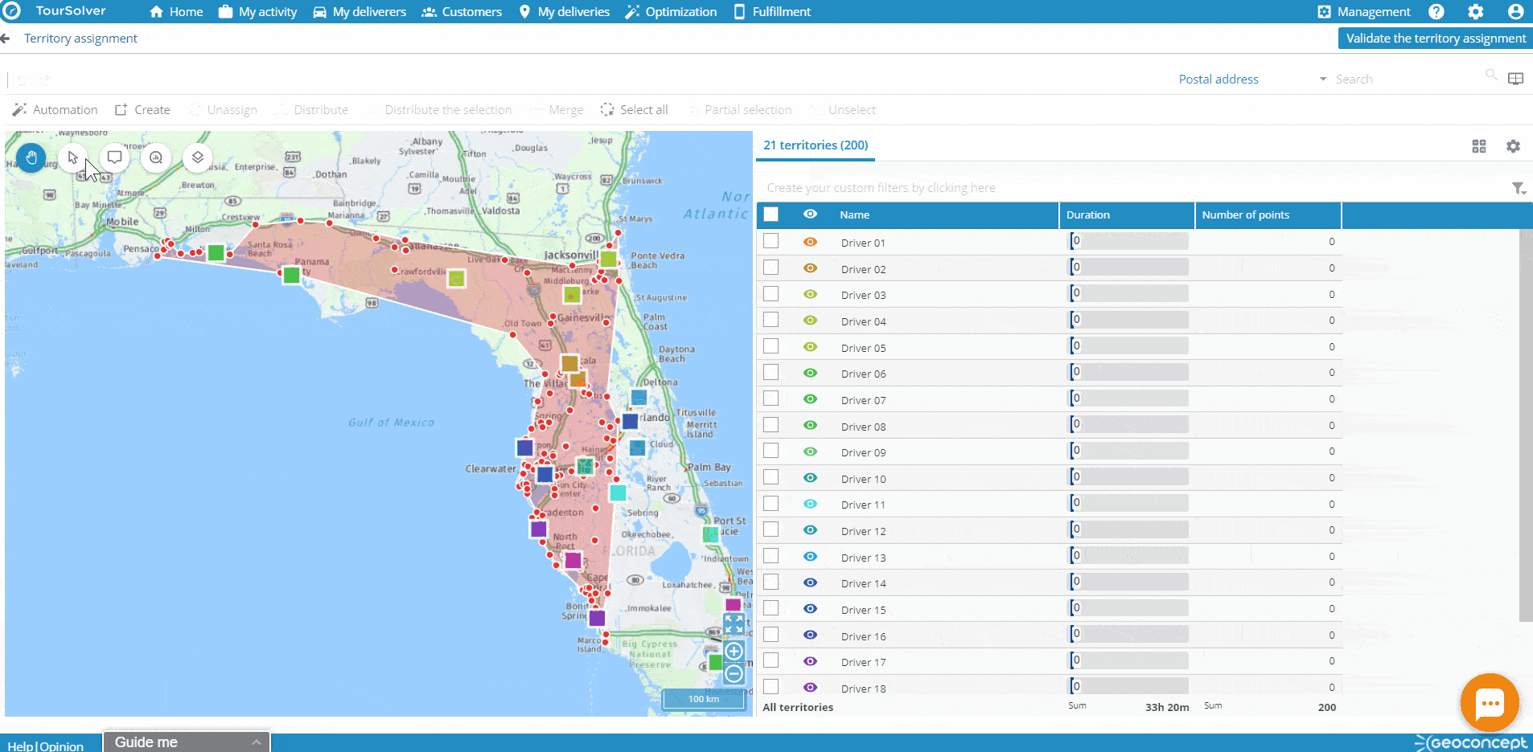The height and width of the screenshot is (752, 1533).
Task: Switch territory list to grid view
Action: [1478, 146]
